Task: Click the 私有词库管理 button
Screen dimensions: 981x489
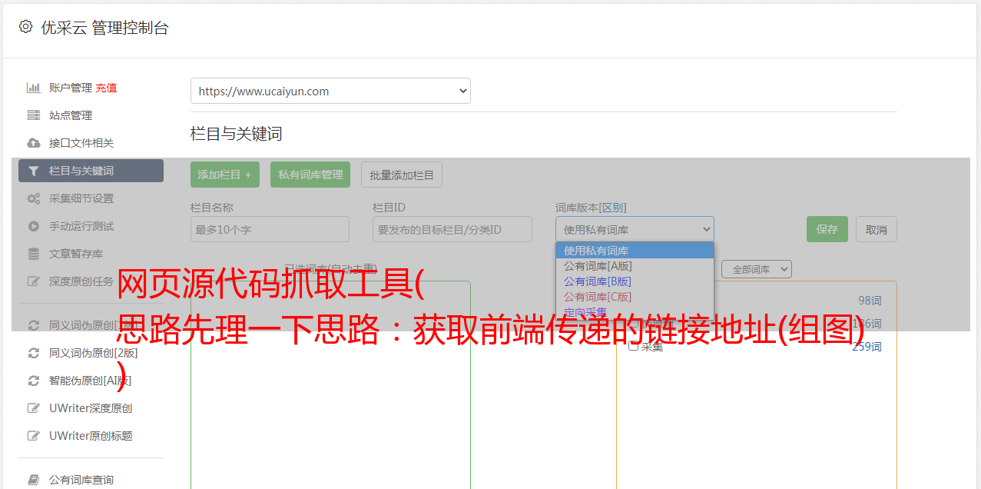Action: pos(310,175)
